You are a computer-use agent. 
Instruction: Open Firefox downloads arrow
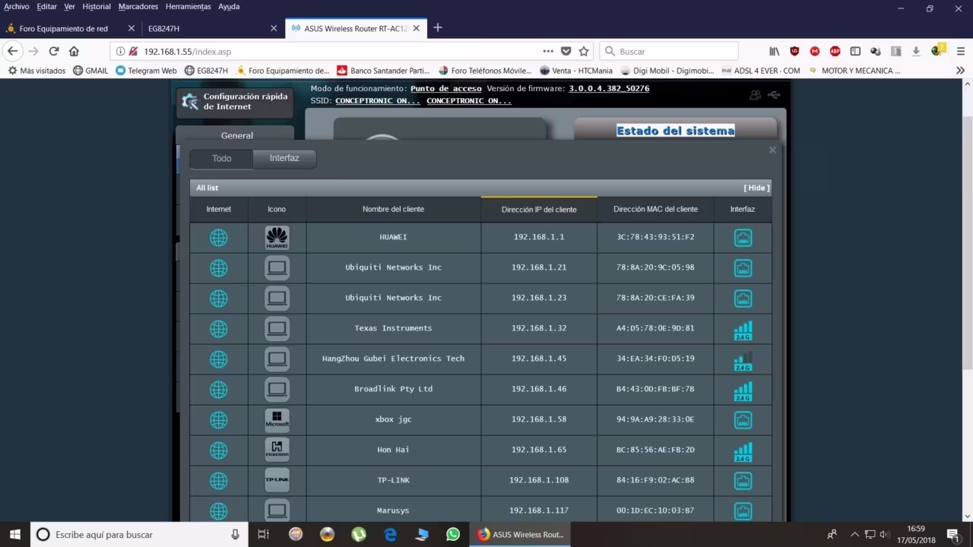coord(916,51)
